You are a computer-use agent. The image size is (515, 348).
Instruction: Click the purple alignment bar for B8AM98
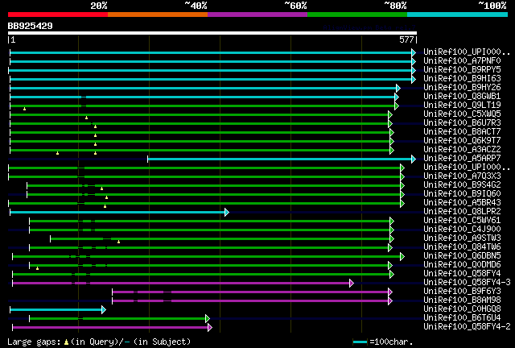(x=250, y=300)
